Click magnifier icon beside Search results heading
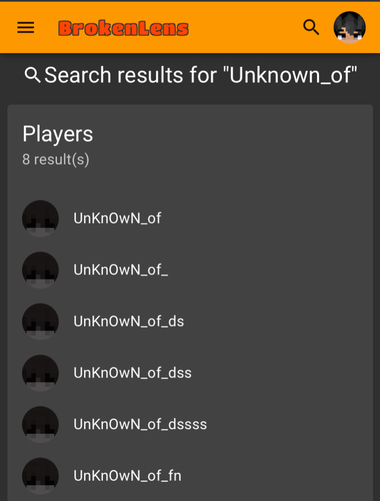This screenshot has height=501, width=380. click(33, 75)
